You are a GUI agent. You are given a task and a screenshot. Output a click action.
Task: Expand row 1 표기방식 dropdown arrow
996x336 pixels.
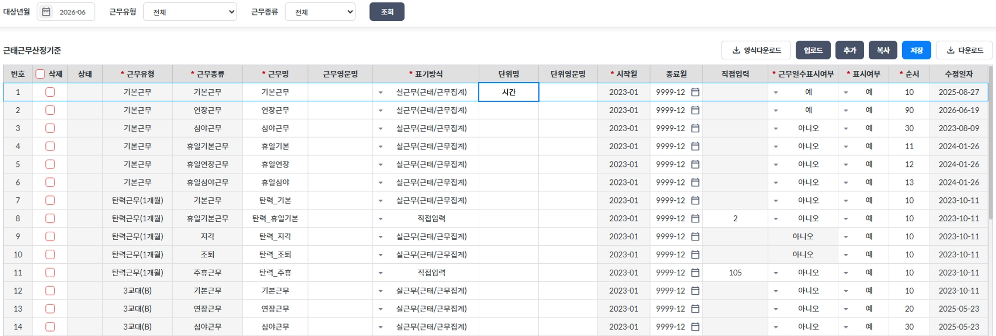[x=380, y=93]
